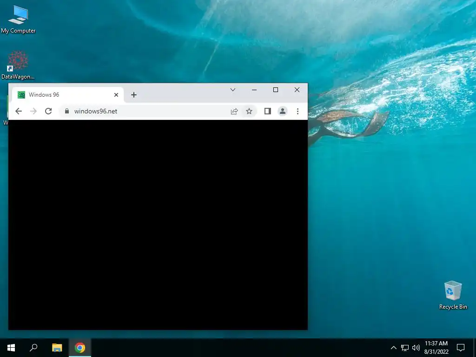This screenshot has width=476, height=357.
Task: Bookmark this tab with the star
Action: (249, 111)
